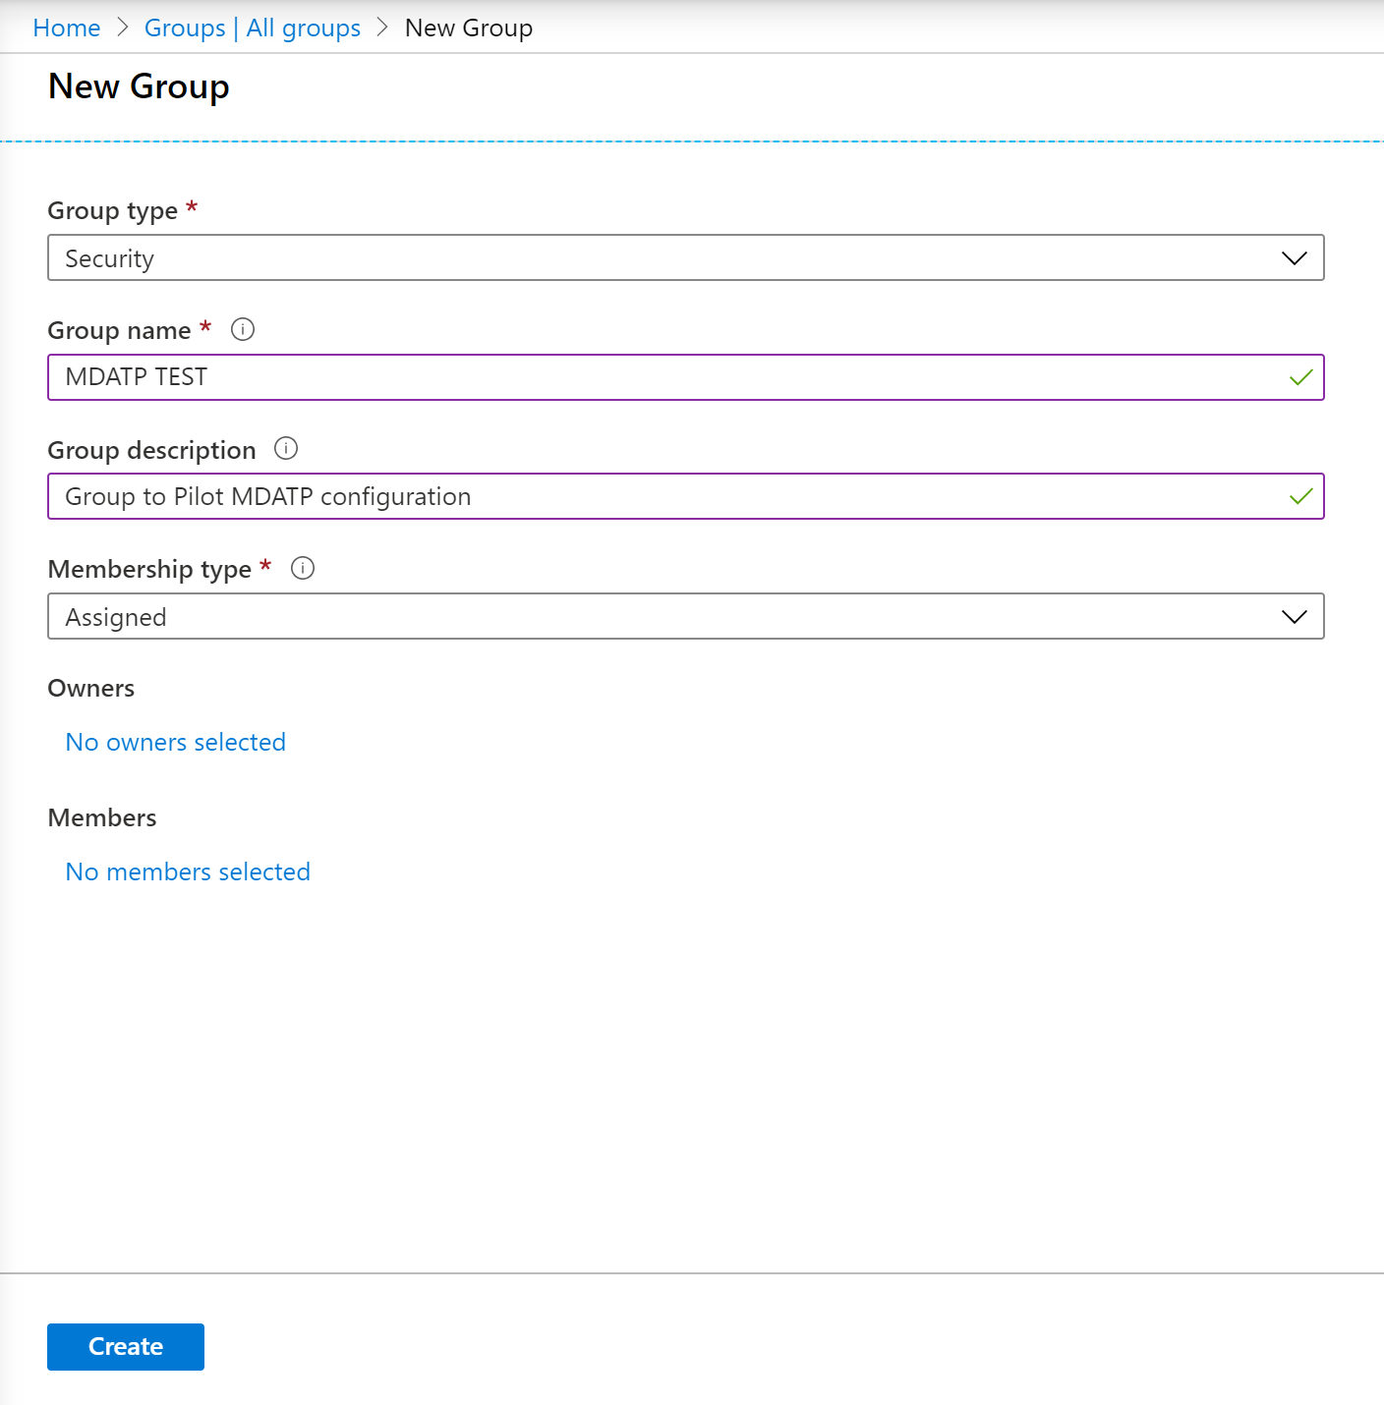Click the breadcrumb arrow after Home
1384x1405 pixels.
(123, 28)
